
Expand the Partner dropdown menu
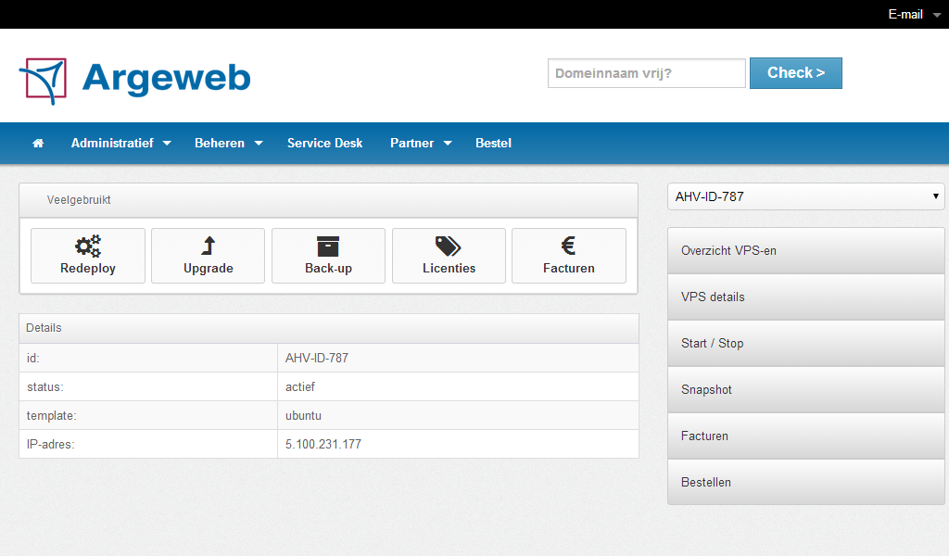pyautogui.click(x=420, y=144)
